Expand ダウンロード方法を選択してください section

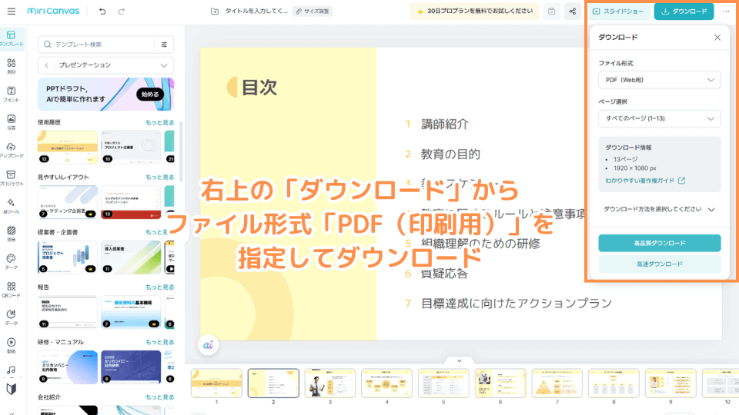(660, 209)
